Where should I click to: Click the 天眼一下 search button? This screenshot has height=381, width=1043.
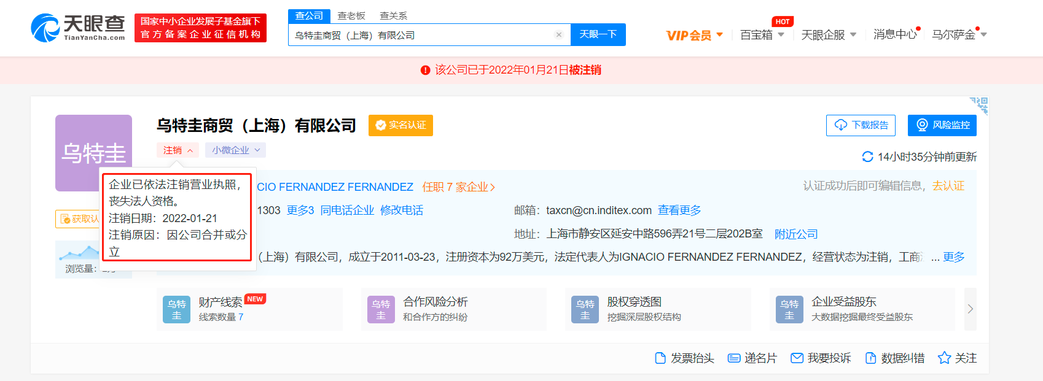click(598, 34)
